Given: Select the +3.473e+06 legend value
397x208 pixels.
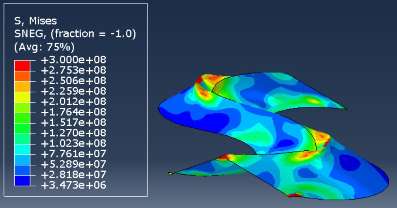Looking at the screenshot, I should [74, 185].
